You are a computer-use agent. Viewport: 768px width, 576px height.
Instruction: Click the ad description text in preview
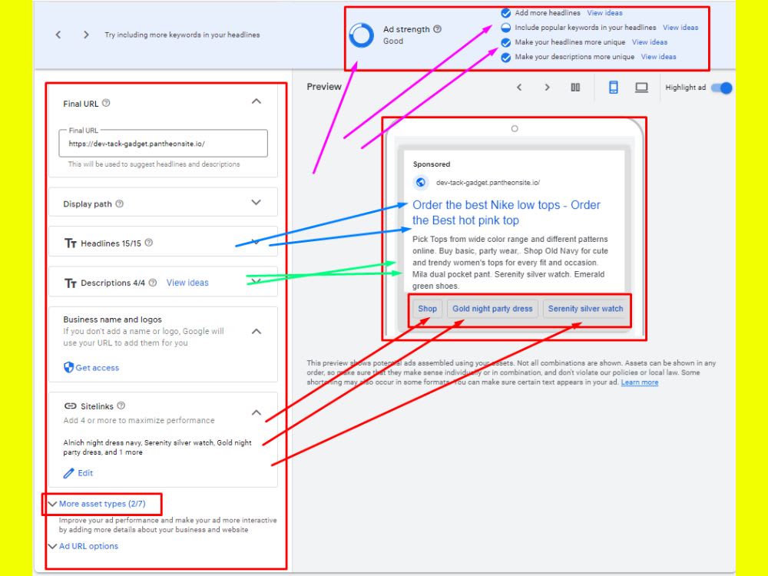[510, 263]
